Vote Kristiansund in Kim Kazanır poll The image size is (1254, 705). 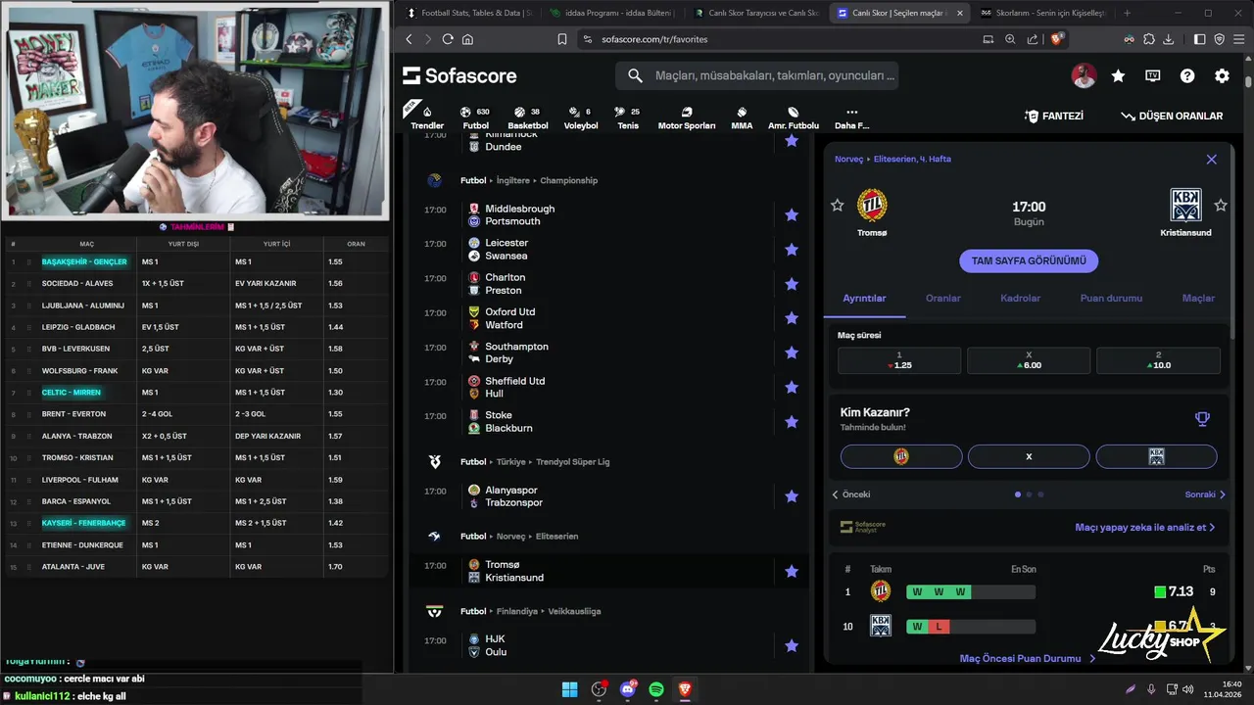(1156, 456)
